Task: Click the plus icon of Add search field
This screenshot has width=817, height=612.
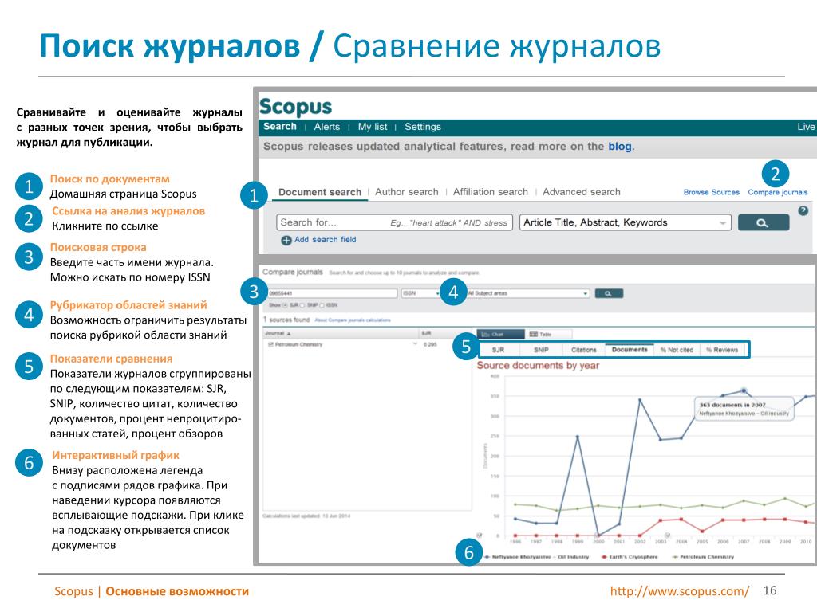Action: (x=286, y=240)
